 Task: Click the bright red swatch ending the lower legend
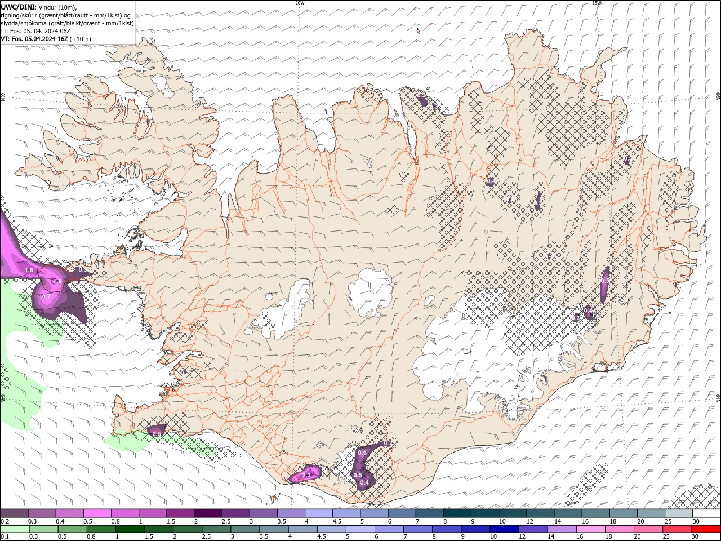[706, 529]
